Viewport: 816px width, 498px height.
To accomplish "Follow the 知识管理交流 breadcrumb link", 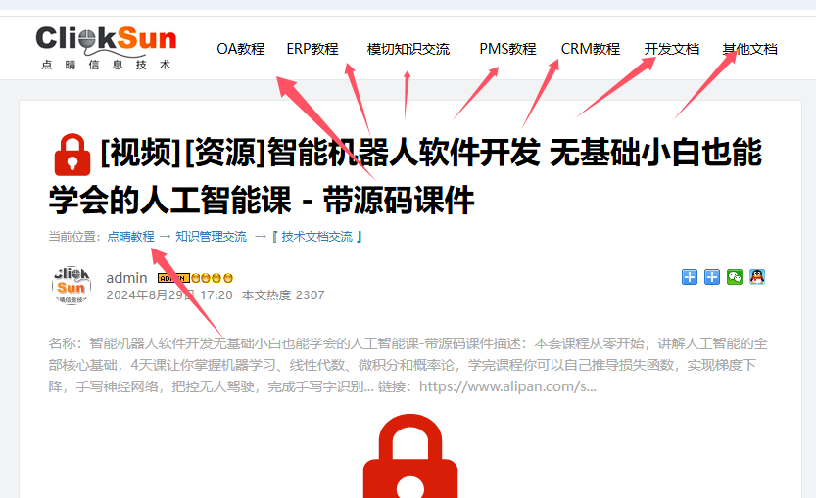I will [211, 237].
